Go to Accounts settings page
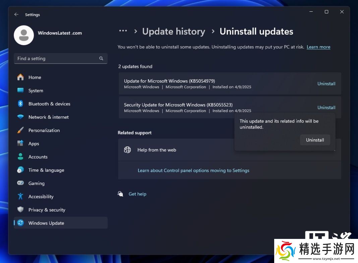 38,157
